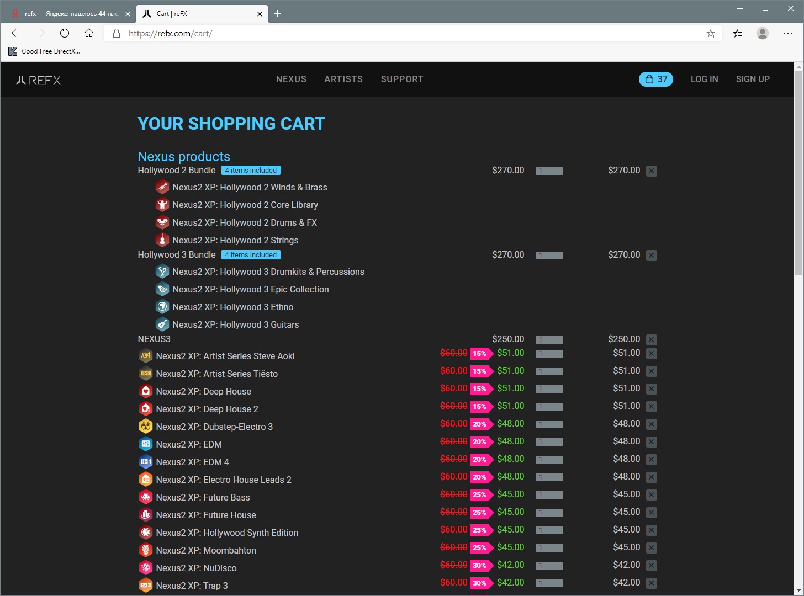Click the NEXUS3 product name
This screenshot has height=596, width=804.
click(x=154, y=339)
